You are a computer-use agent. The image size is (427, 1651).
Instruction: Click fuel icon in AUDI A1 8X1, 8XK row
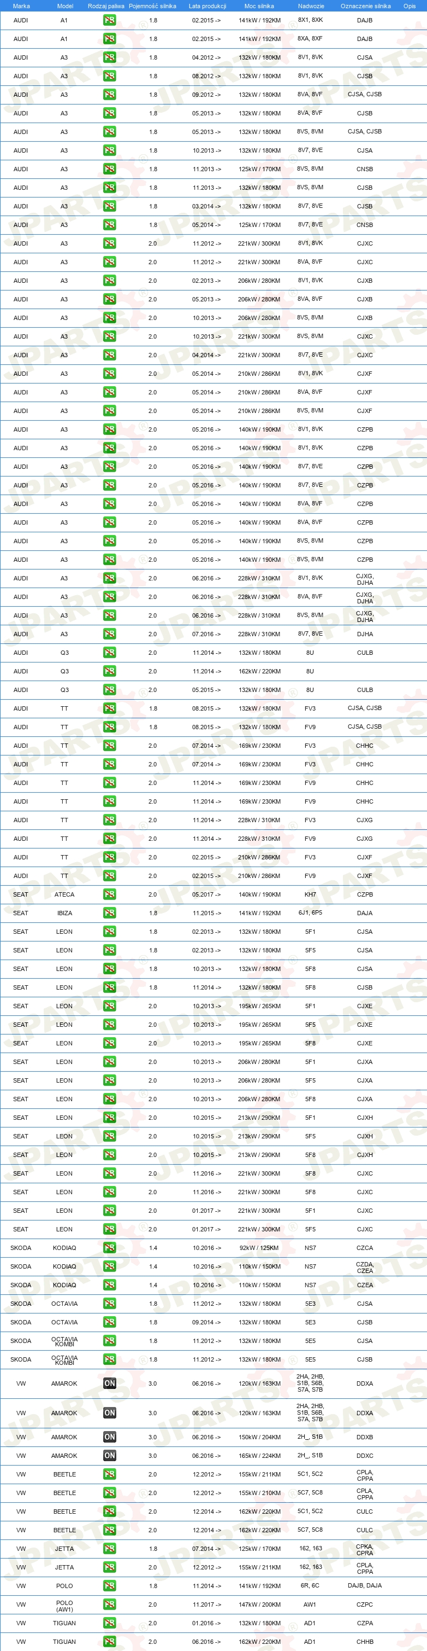(109, 20)
